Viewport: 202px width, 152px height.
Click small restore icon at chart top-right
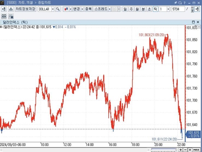(196, 27)
